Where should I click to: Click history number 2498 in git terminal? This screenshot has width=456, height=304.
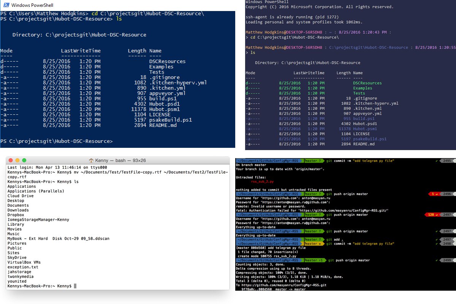[x=448, y=244]
